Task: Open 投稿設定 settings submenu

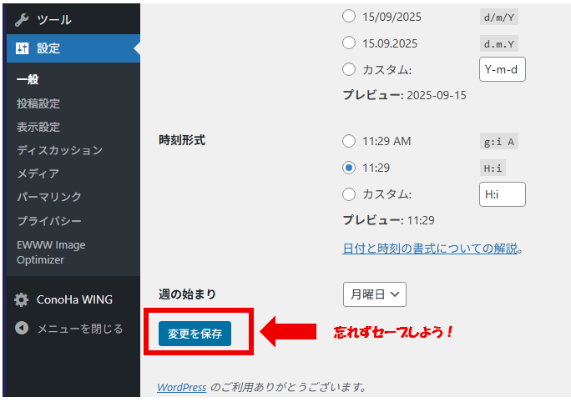Action: pyautogui.click(x=38, y=103)
